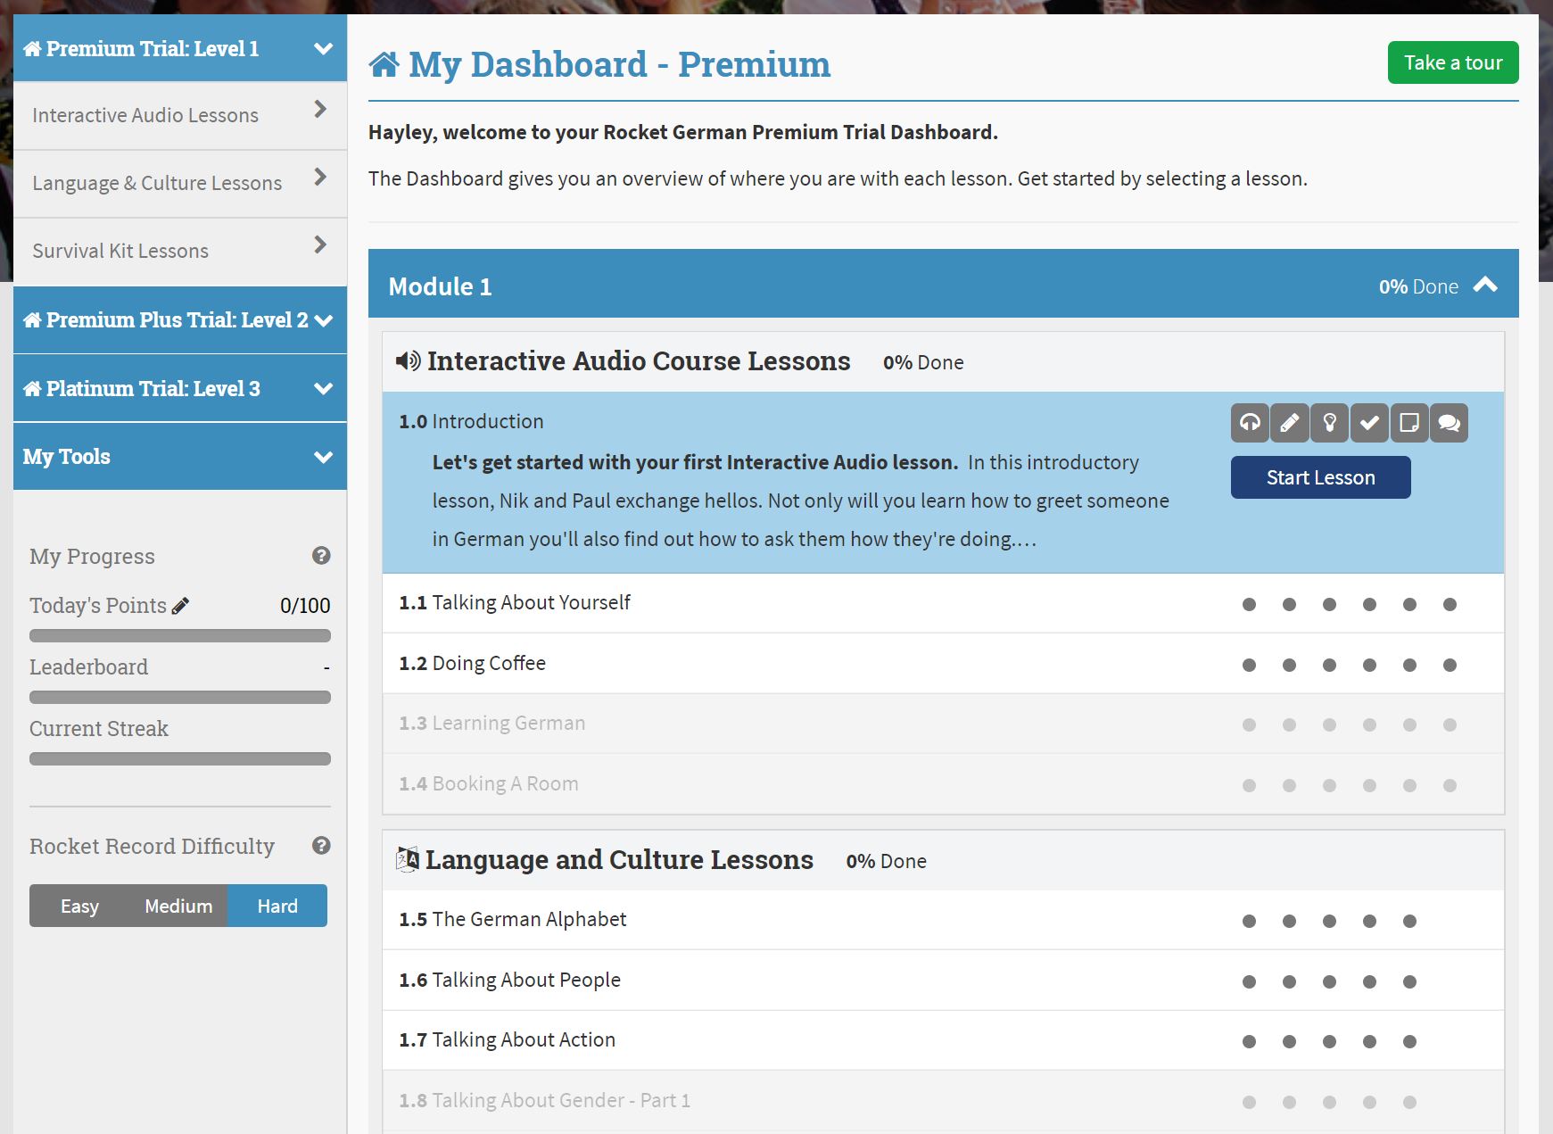
Task: Click the lightbulb icon for Introduction lesson
Action: click(x=1330, y=423)
